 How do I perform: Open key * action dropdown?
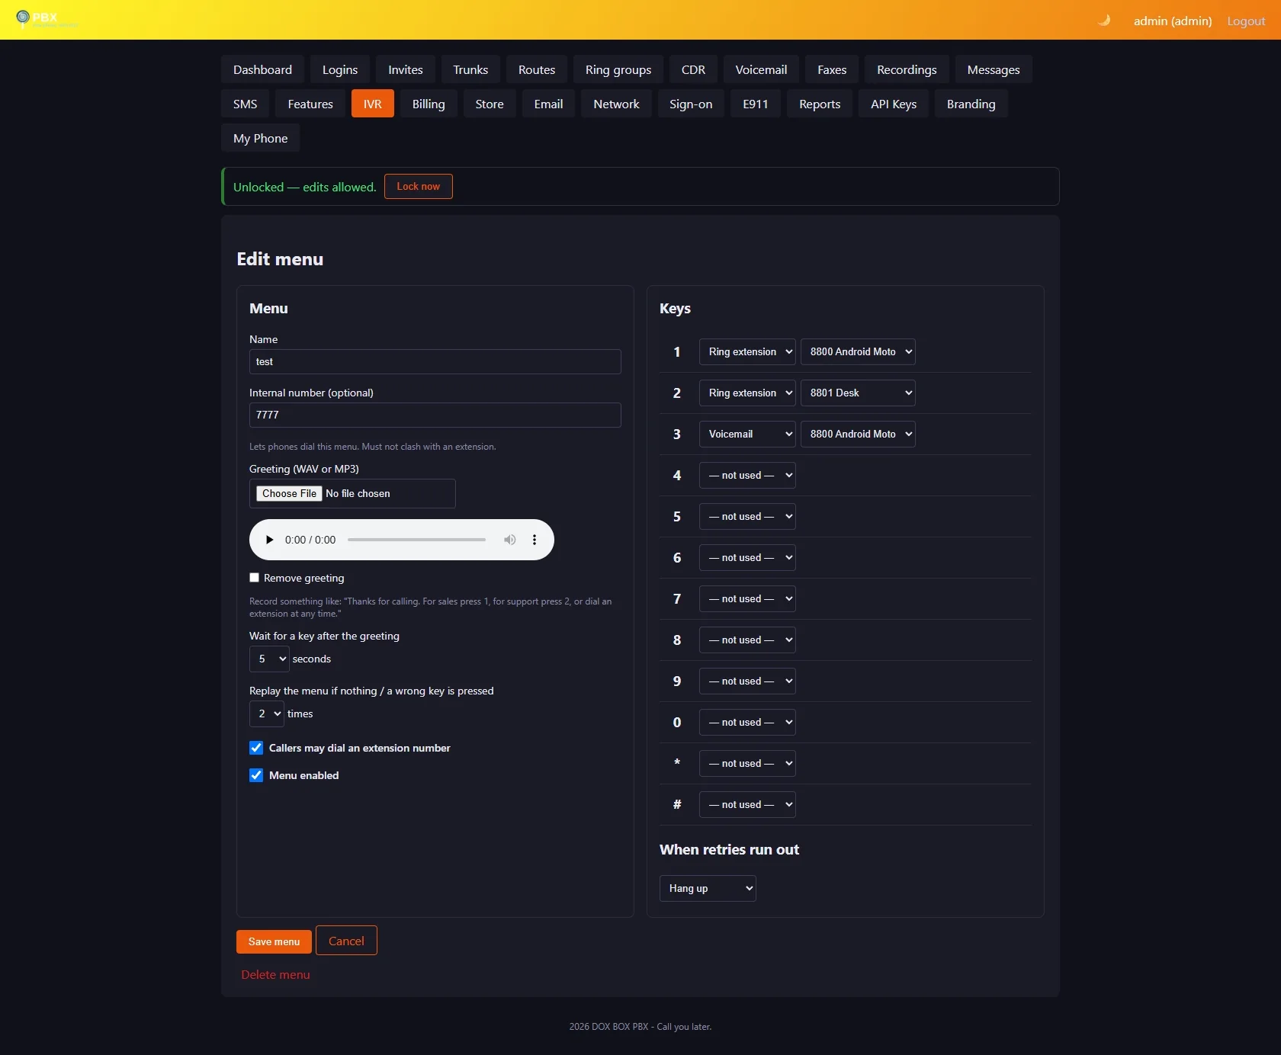pos(747,763)
